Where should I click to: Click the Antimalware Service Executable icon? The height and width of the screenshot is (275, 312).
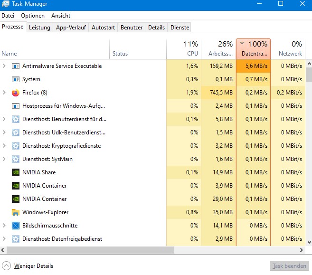pos(16,66)
